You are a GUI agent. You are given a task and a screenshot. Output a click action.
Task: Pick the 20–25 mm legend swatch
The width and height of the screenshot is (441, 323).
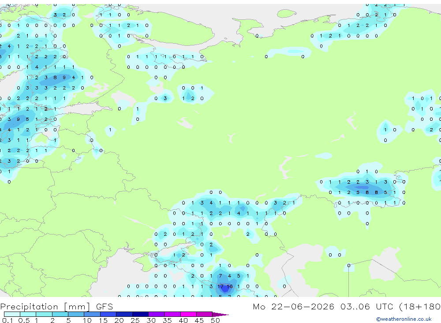[124, 314]
